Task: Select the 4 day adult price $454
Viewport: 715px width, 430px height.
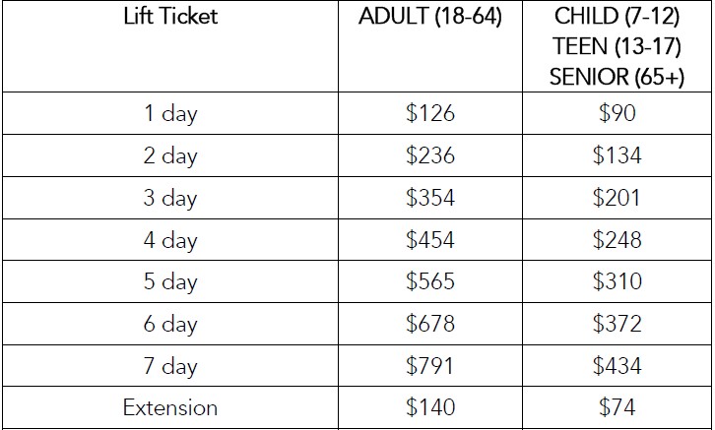Action: pyautogui.click(x=430, y=240)
